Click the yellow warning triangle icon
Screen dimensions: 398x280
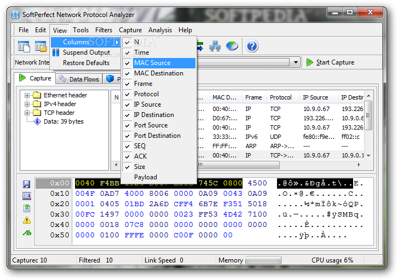pyautogui.click(x=27, y=220)
